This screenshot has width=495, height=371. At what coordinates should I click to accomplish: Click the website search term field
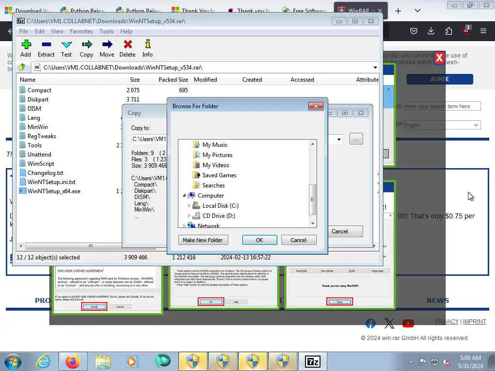(x=442, y=106)
